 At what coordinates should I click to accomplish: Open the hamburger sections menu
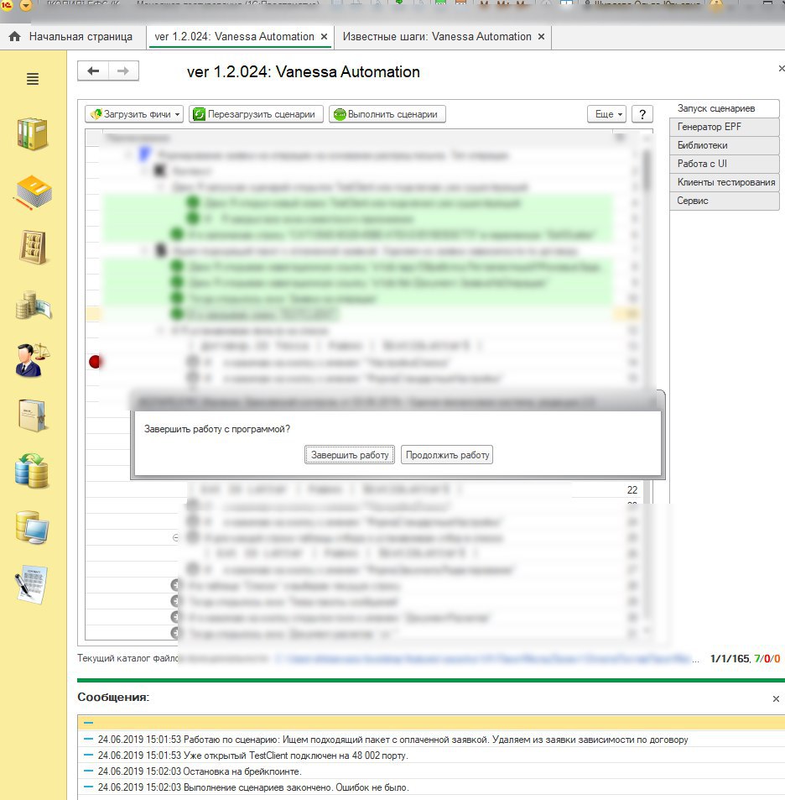33,79
